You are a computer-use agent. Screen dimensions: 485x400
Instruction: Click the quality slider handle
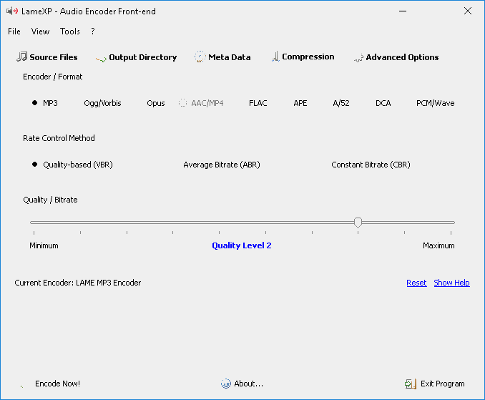point(358,223)
